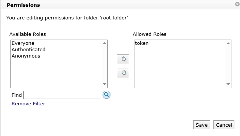Click the Allowed Roles scrollbar track

(x=228, y=64)
